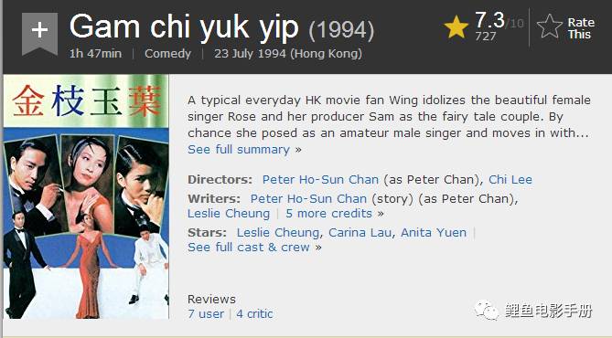This screenshot has width=612, height=338.
Task: Click the gold rating star
Action: point(456,26)
